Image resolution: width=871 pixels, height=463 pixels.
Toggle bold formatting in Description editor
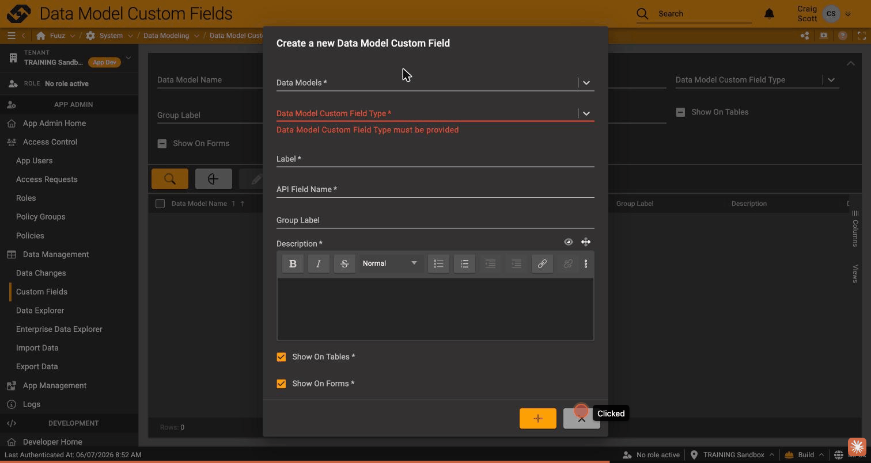click(293, 263)
